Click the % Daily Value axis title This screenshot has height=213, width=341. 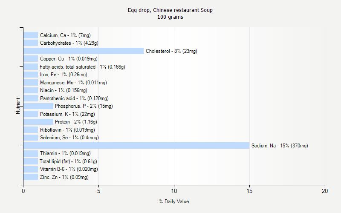tap(174, 201)
